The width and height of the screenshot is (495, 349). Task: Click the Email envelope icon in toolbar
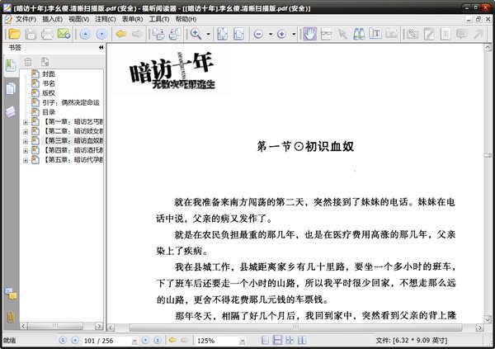(64, 34)
